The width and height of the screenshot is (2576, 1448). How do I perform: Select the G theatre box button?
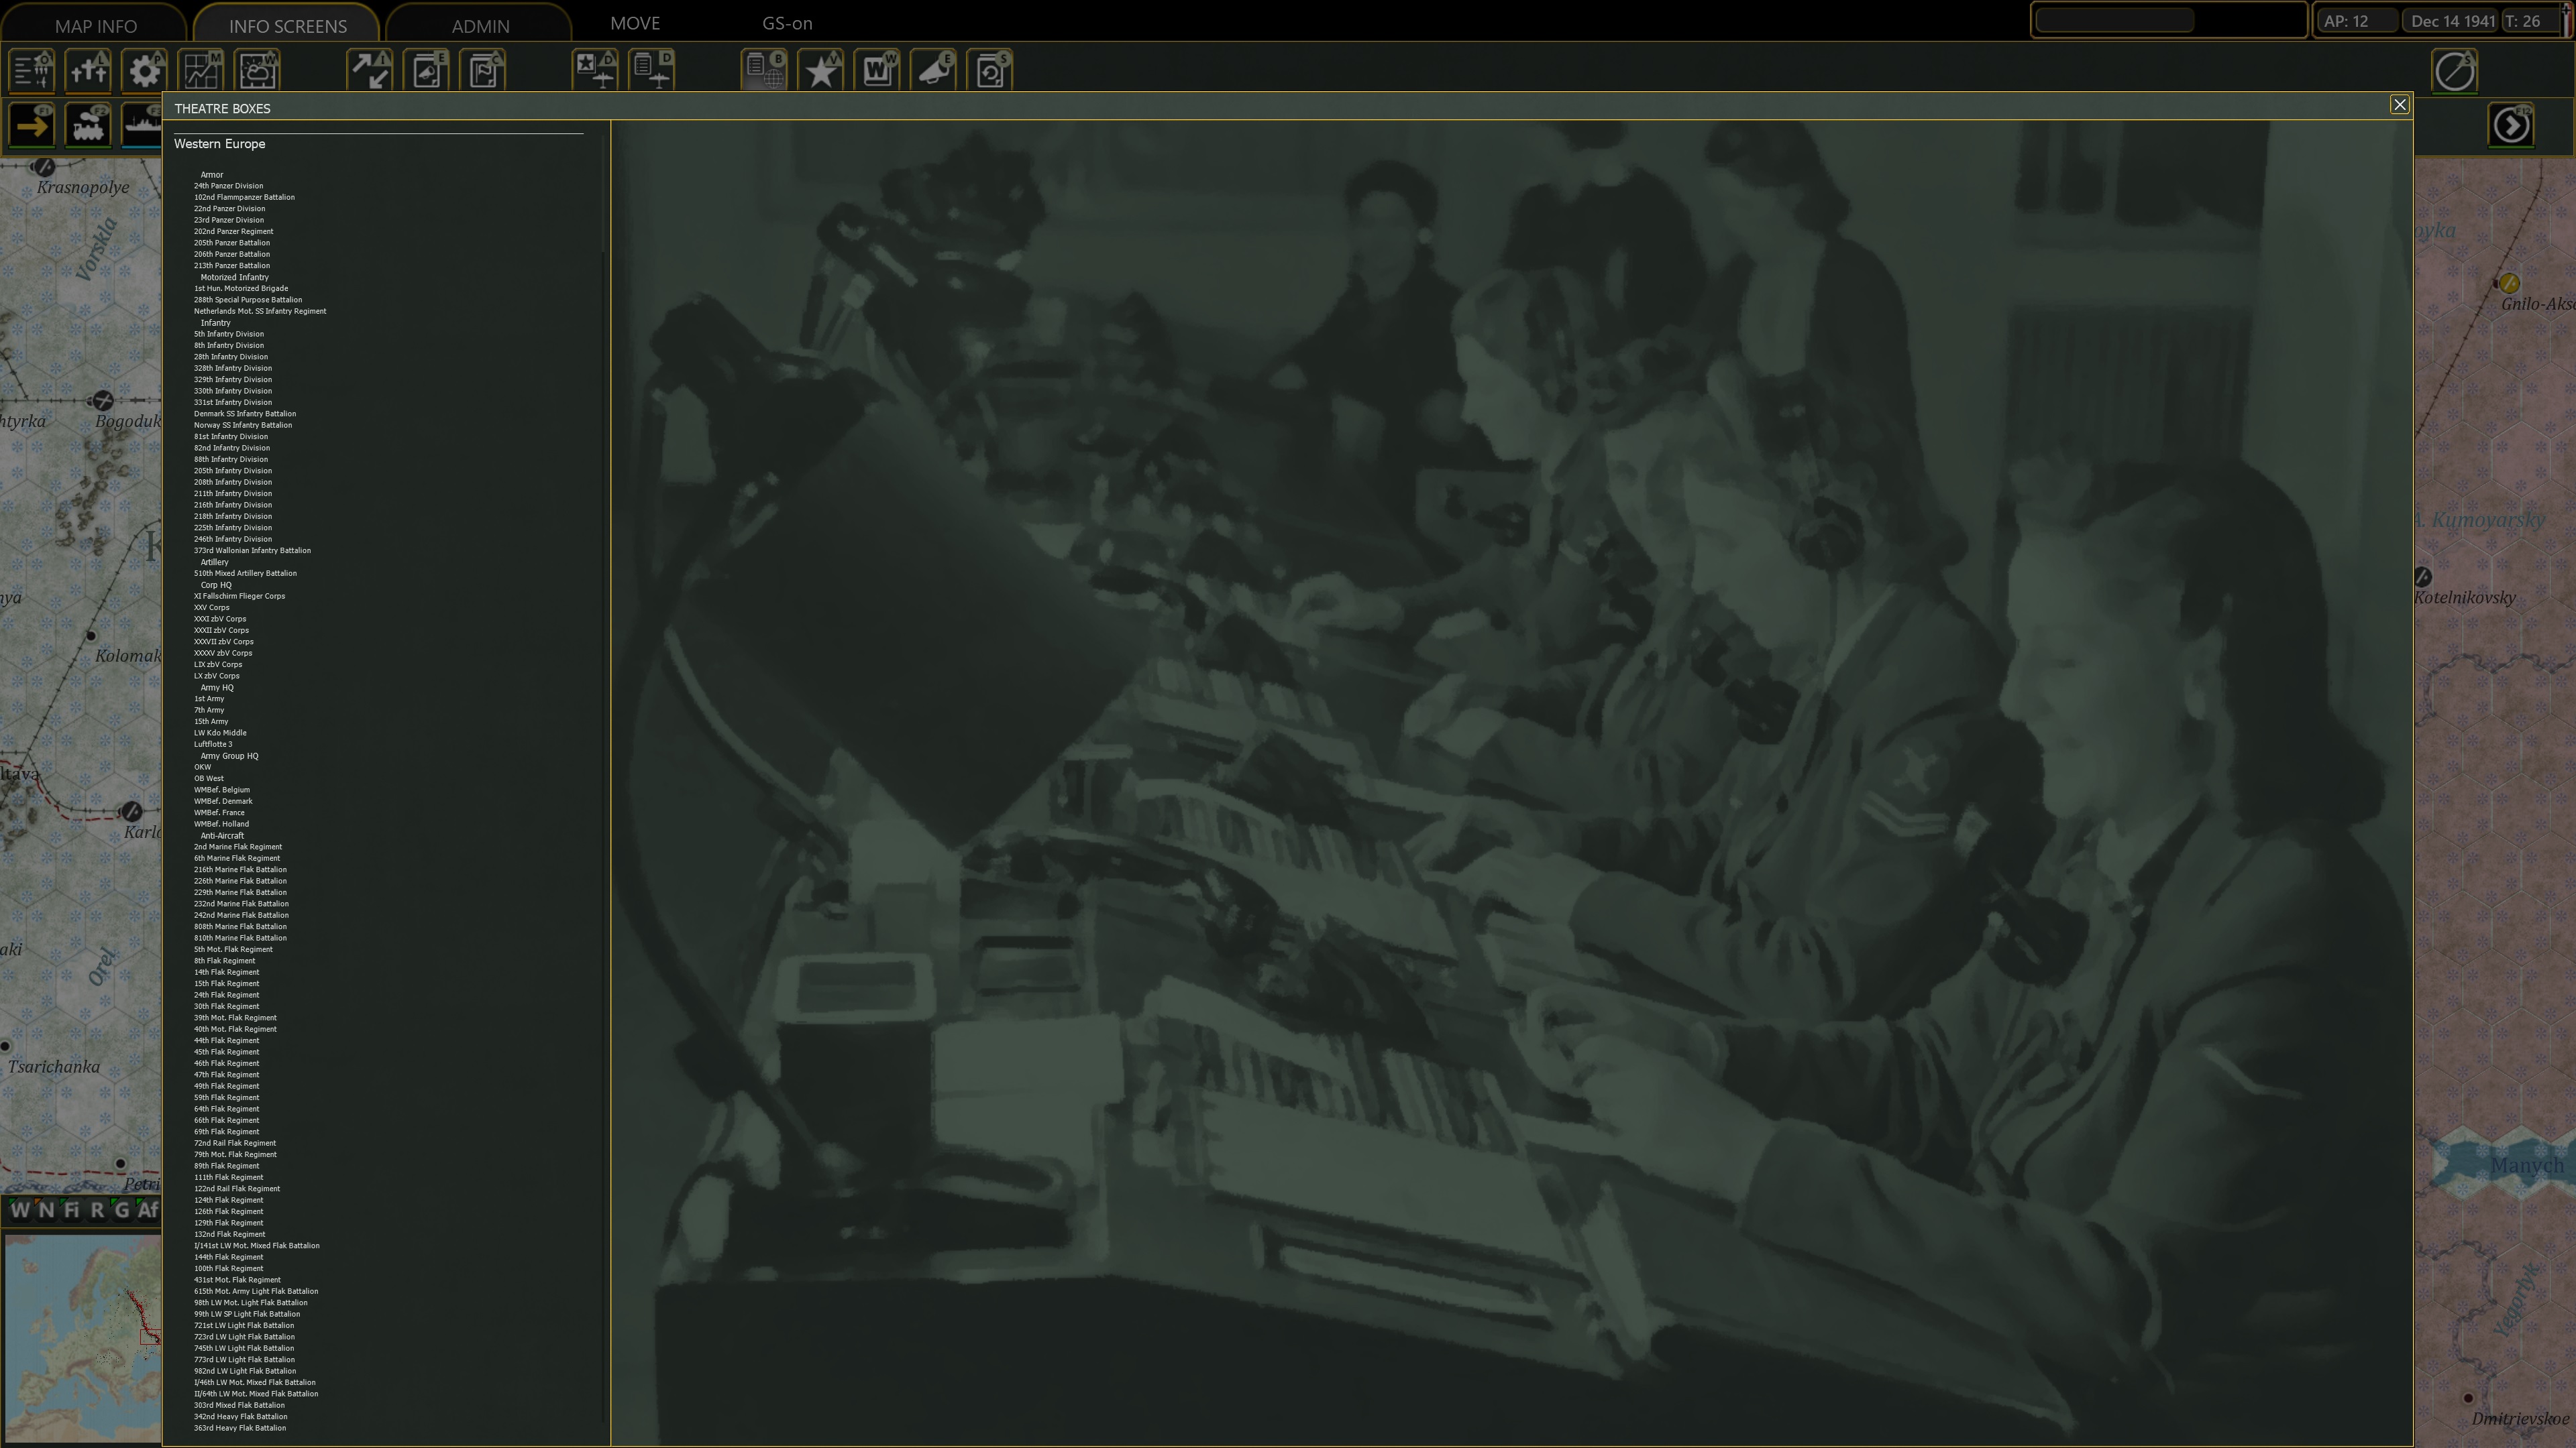tap(122, 1210)
